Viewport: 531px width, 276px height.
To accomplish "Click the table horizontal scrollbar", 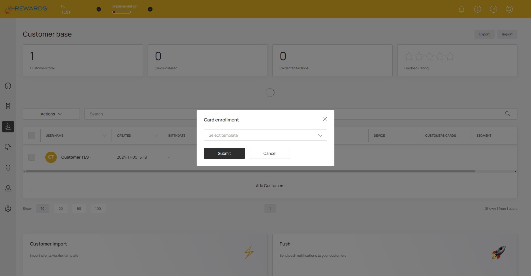I will click(x=251, y=171).
